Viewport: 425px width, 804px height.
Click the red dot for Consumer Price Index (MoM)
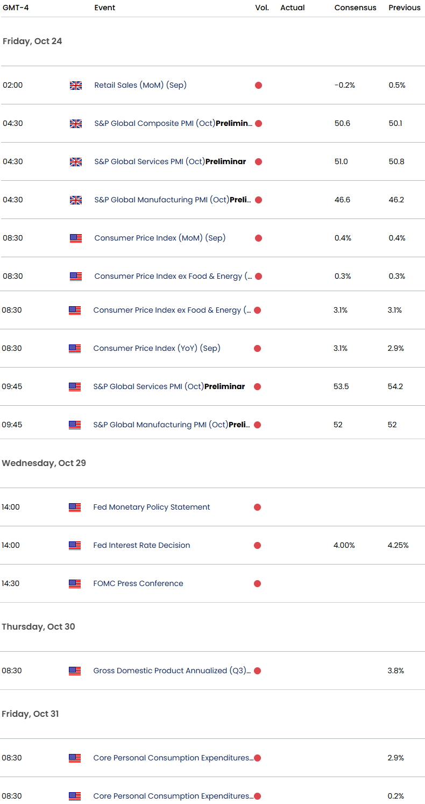pos(258,238)
